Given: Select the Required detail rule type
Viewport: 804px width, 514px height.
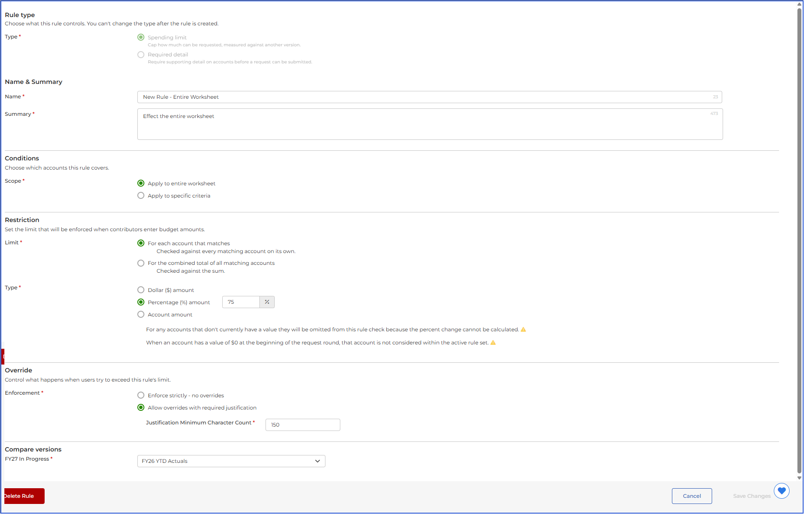Looking at the screenshot, I should pyautogui.click(x=141, y=55).
